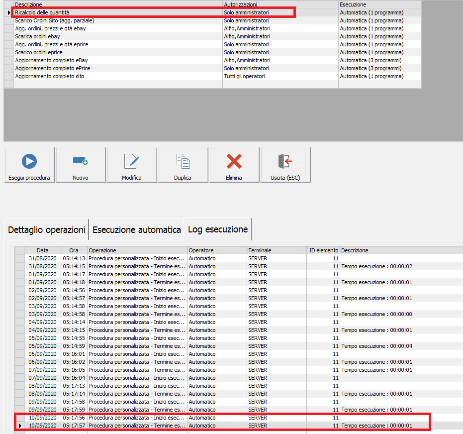Select log row 07/09/2020 05:16:04
Screen dimensions: 463x434
tap(239, 378)
